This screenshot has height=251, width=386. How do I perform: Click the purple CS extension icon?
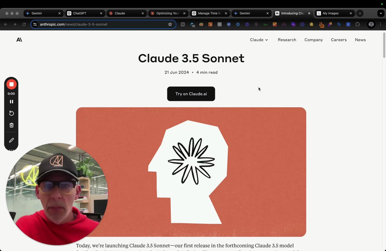pyautogui.click(x=293, y=24)
